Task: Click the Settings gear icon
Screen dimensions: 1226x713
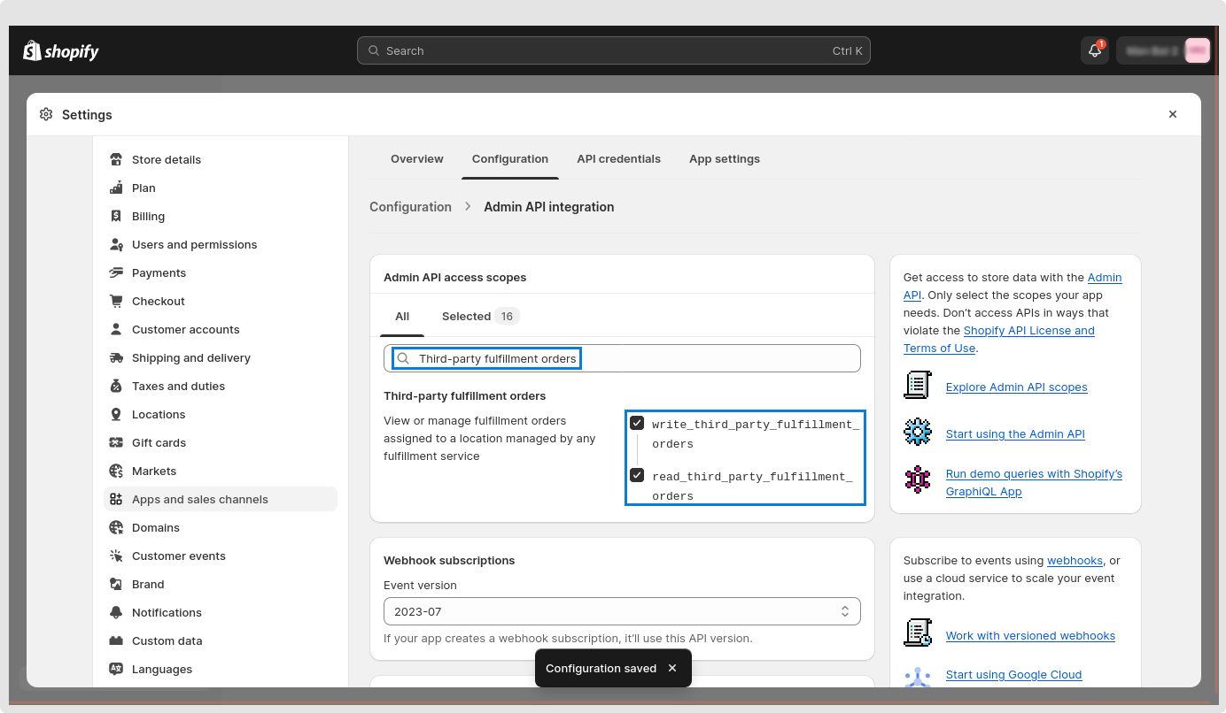Action: tap(46, 114)
